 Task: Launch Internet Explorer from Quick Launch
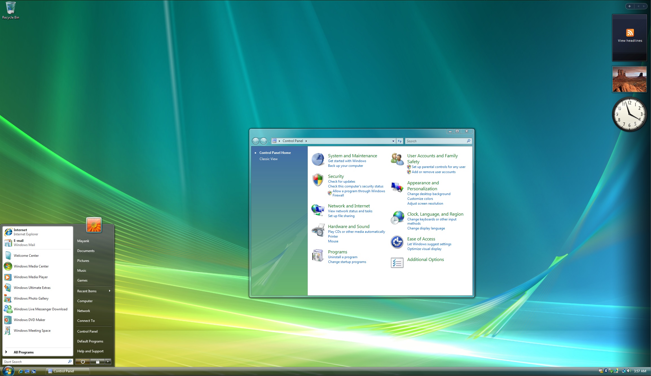pos(20,371)
